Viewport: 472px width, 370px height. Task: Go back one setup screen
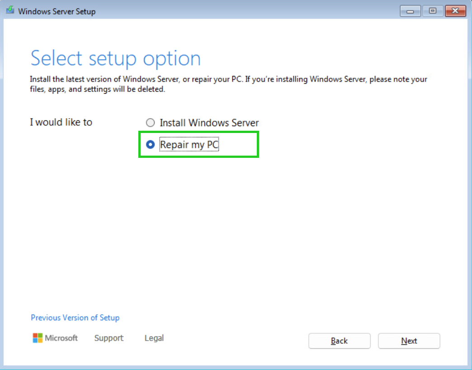click(x=339, y=341)
